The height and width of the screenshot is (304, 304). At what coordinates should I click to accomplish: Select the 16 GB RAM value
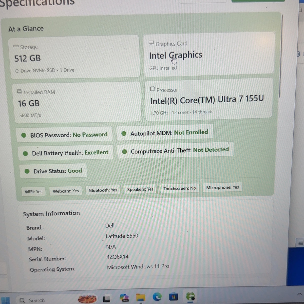[x=29, y=103]
